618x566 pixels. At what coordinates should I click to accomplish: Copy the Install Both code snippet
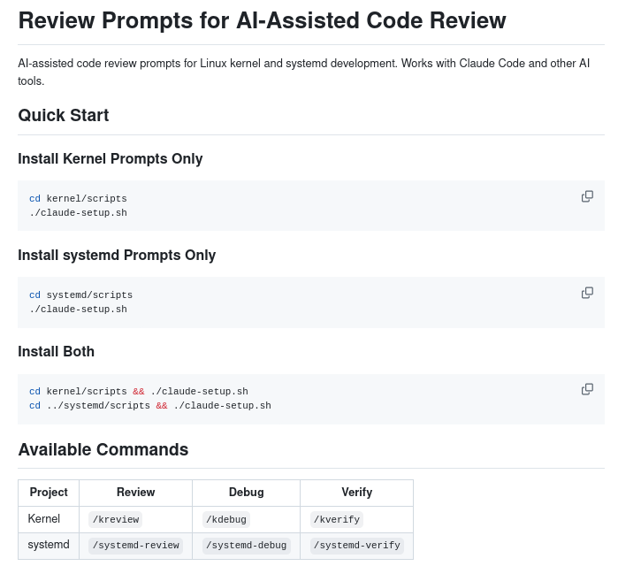pyautogui.click(x=587, y=389)
